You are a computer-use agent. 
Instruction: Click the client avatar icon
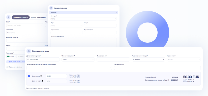click(9, 17)
